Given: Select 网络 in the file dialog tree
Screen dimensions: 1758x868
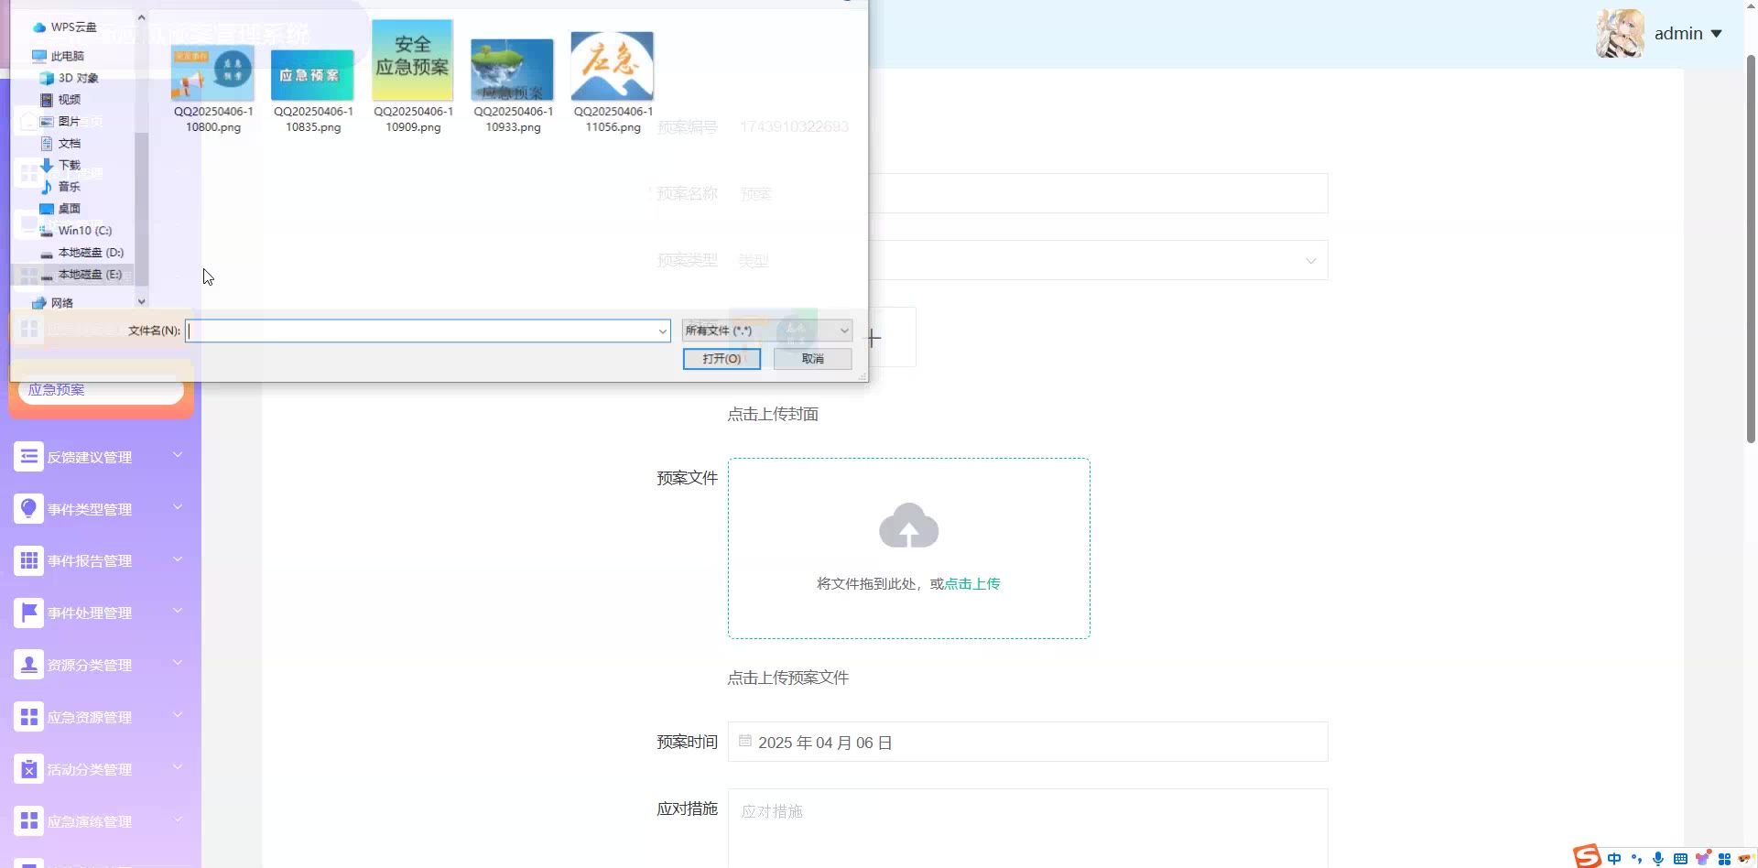Looking at the screenshot, I should [53, 303].
